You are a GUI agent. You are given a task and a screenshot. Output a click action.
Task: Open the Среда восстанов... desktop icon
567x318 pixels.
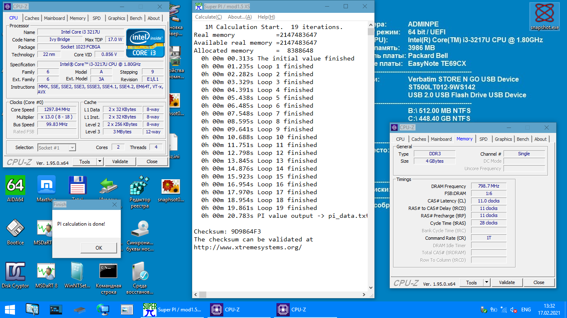[x=140, y=278]
